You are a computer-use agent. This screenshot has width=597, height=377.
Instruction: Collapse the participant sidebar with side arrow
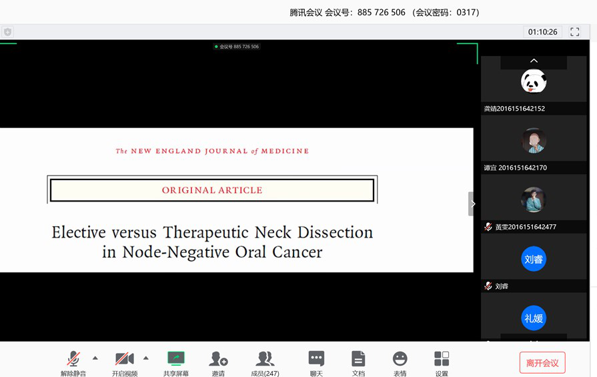click(x=473, y=204)
